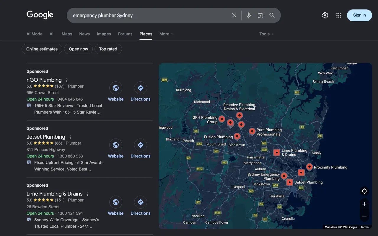Open Jetset Plumbing listing title
The image size is (378, 236).
click(46, 137)
